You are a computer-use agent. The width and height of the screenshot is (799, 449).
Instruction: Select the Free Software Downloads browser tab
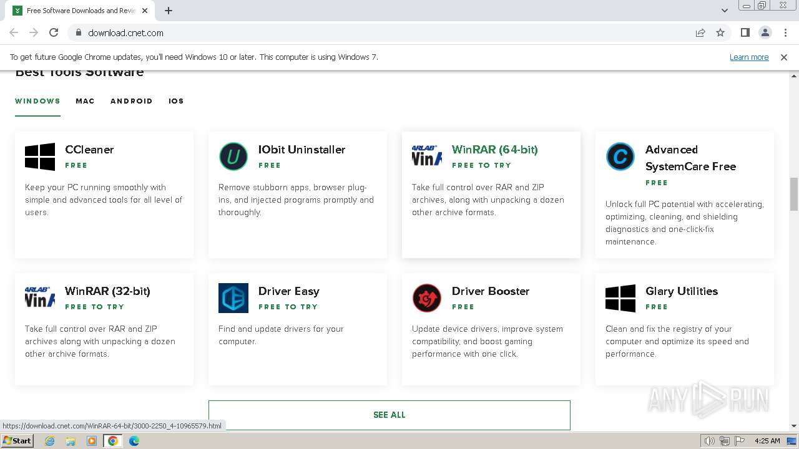click(x=81, y=11)
